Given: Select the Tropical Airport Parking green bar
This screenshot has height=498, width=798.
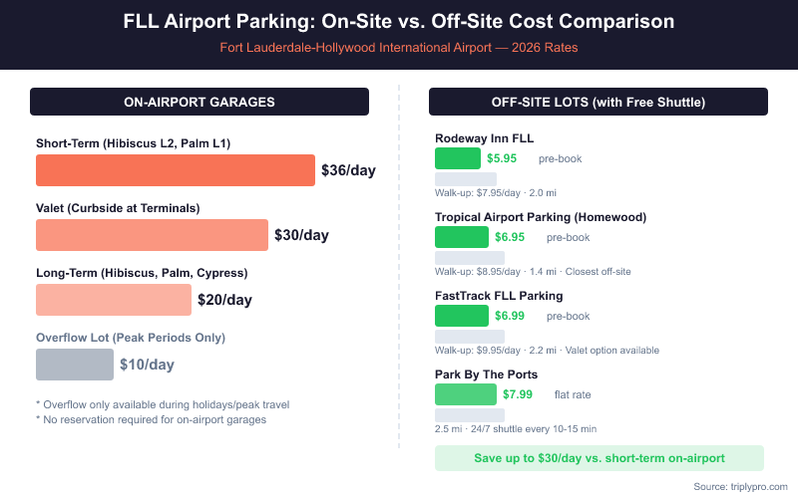Looking at the screenshot, I should (462, 237).
